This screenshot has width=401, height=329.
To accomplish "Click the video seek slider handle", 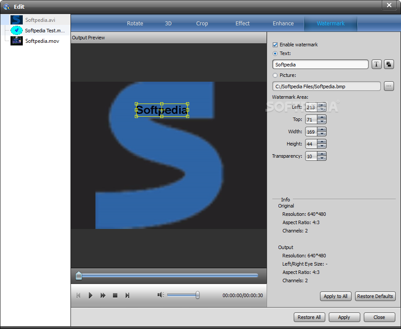I will pos(79,276).
